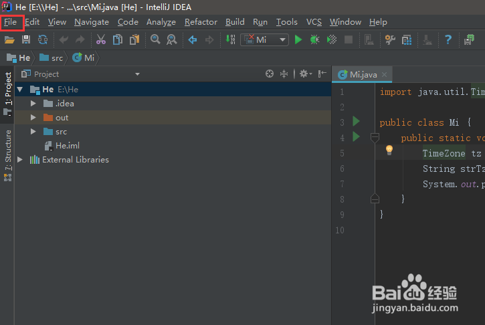Image resolution: width=485 pixels, height=325 pixels.
Task: Click the He breadcrumb in navigation bar
Action: (19, 58)
